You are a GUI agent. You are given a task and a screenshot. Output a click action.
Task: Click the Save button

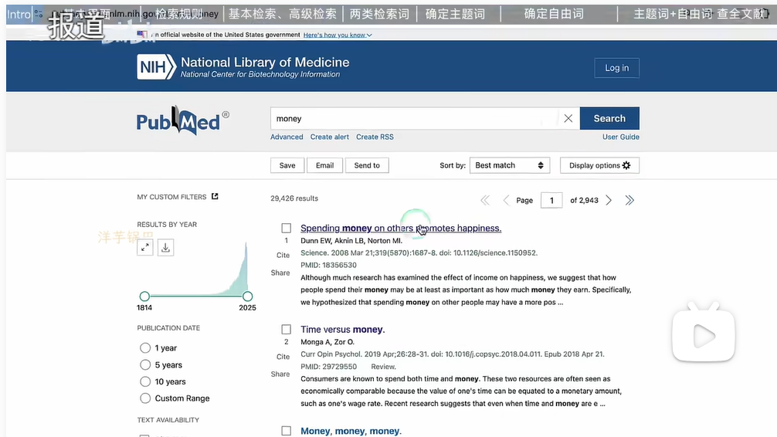point(287,165)
